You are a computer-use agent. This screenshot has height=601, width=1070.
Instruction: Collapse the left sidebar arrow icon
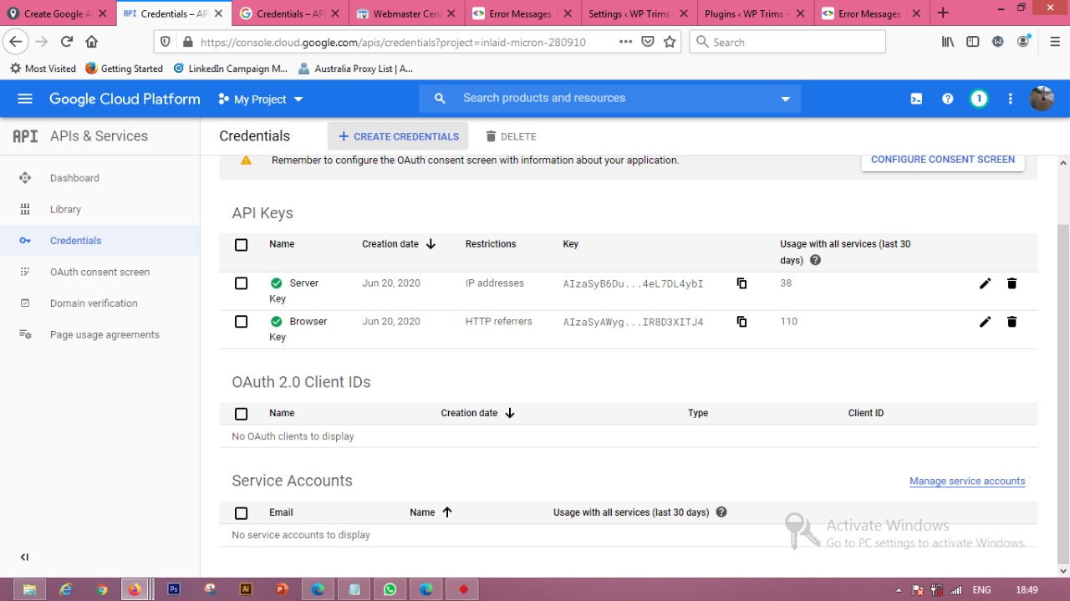coord(24,557)
